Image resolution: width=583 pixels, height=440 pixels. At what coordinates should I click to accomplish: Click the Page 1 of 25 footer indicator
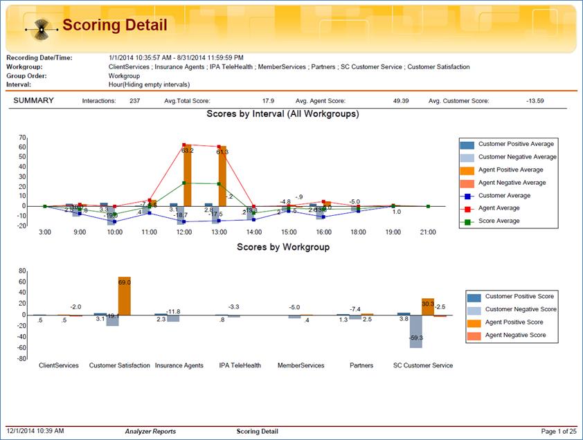[559, 432]
